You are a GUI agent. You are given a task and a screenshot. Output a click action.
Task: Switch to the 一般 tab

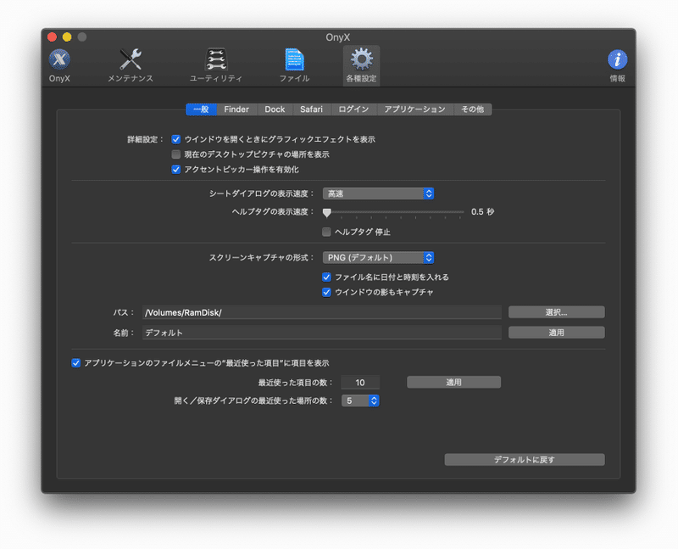201,109
